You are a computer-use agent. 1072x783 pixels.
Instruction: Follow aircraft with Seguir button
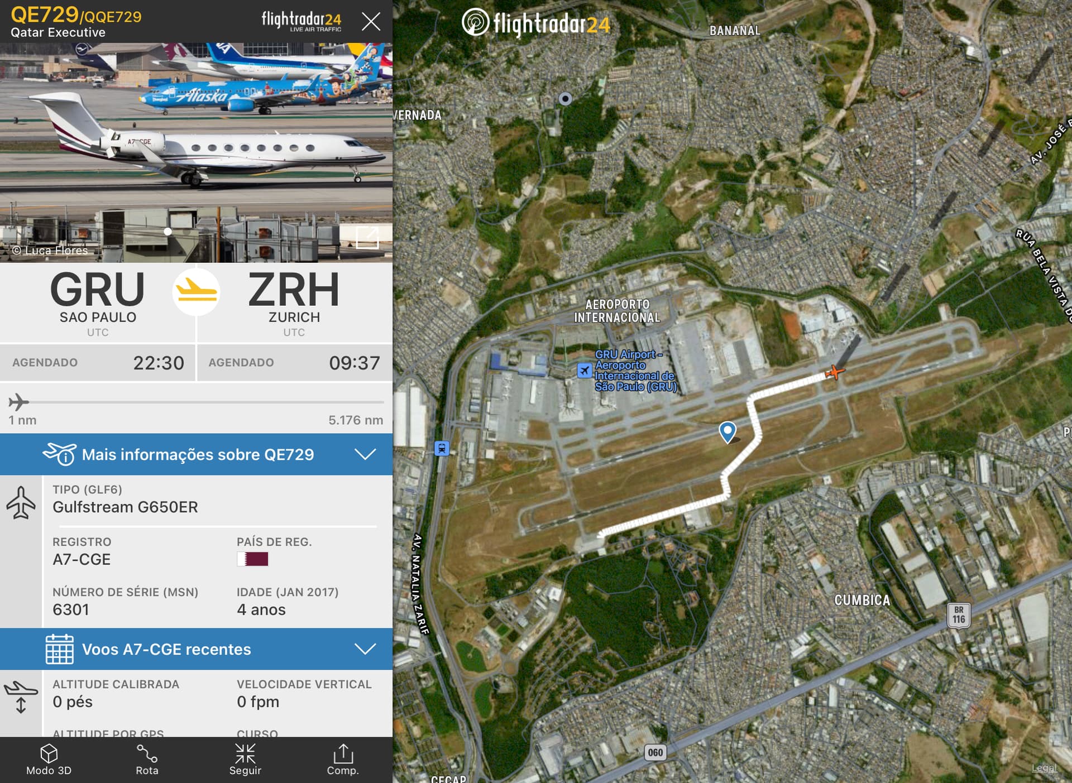[245, 760]
